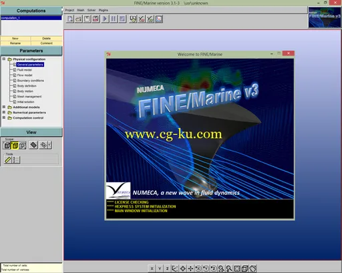
Task: Click the X axis view button
Action: 152,268
